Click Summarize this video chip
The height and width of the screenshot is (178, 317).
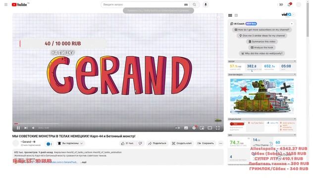click(262, 42)
